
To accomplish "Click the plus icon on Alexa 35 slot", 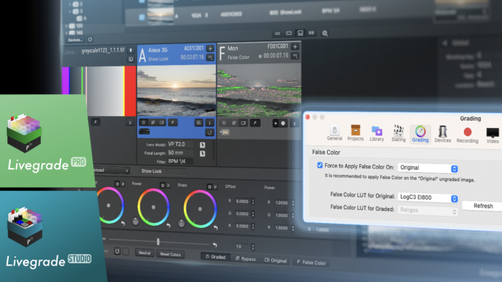I will coord(210,49).
